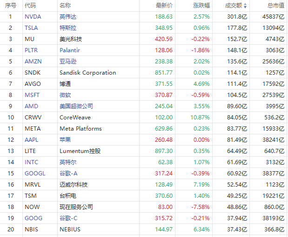Click the sort arrow beside 成交额 header
The image size is (288, 237).
[x=245, y=6]
